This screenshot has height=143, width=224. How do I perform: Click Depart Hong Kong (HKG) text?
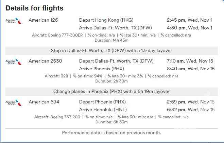tap(106, 20)
